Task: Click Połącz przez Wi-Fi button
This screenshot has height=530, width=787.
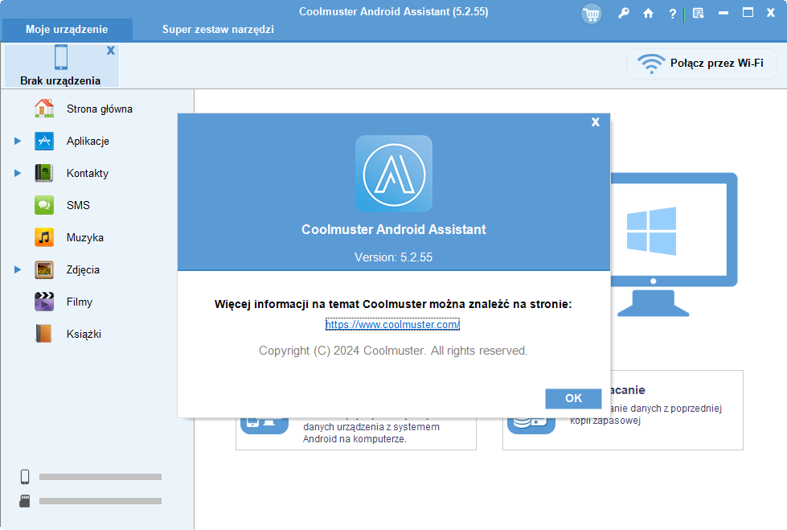Action: (702, 64)
